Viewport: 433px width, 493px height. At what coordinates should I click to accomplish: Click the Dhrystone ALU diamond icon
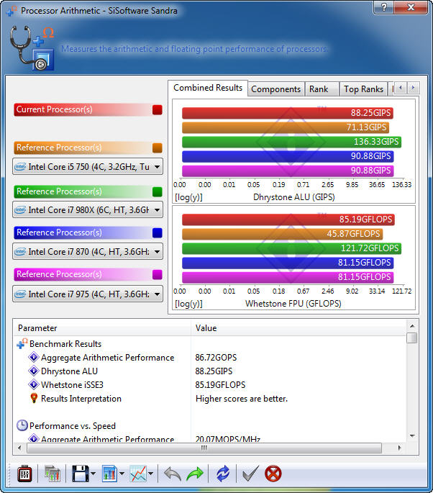pos(34,371)
